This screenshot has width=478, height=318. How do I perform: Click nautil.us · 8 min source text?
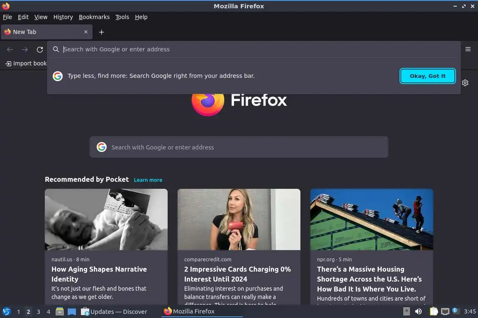(x=71, y=259)
